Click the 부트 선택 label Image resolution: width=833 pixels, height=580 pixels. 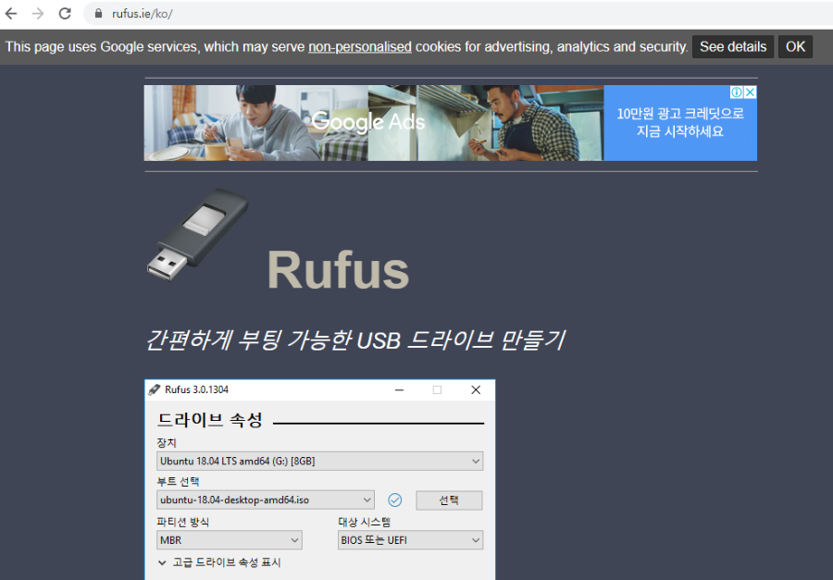(178, 482)
